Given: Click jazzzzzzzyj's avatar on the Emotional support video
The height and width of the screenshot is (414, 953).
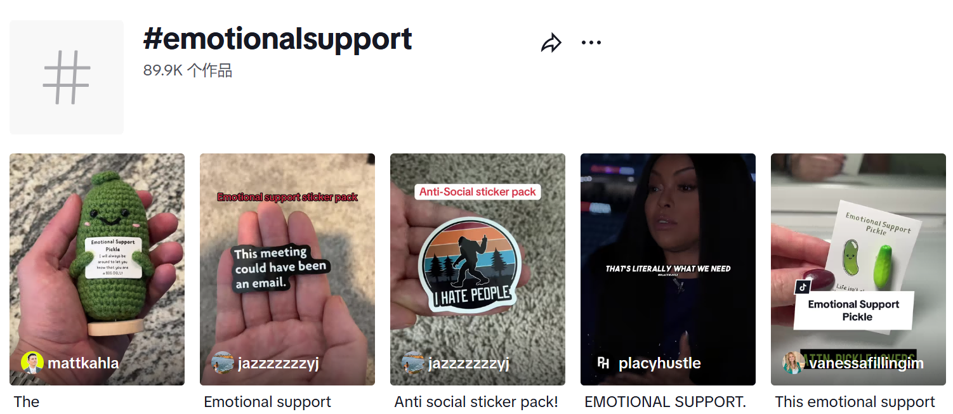Looking at the screenshot, I should (x=223, y=363).
